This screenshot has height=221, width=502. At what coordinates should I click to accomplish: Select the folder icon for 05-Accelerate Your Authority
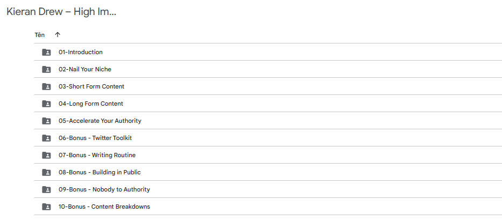[46, 121]
